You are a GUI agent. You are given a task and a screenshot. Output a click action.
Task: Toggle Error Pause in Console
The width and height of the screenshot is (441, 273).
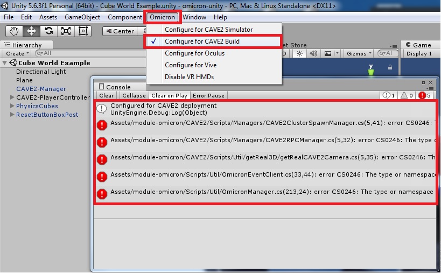(209, 96)
